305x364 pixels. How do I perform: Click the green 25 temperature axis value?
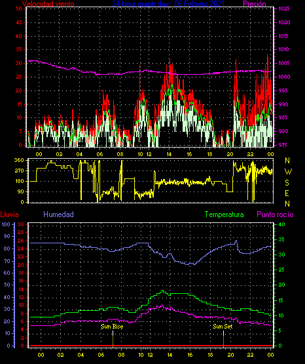point(281,270)
